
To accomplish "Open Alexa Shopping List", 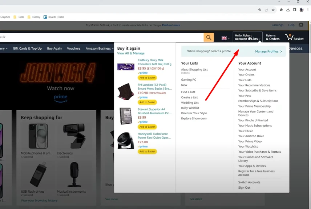I will click(x=194, y=70).
